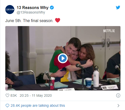
Task: Click the speech bubble reply icon
Action: pyautogui.click(x=7, y=105)
